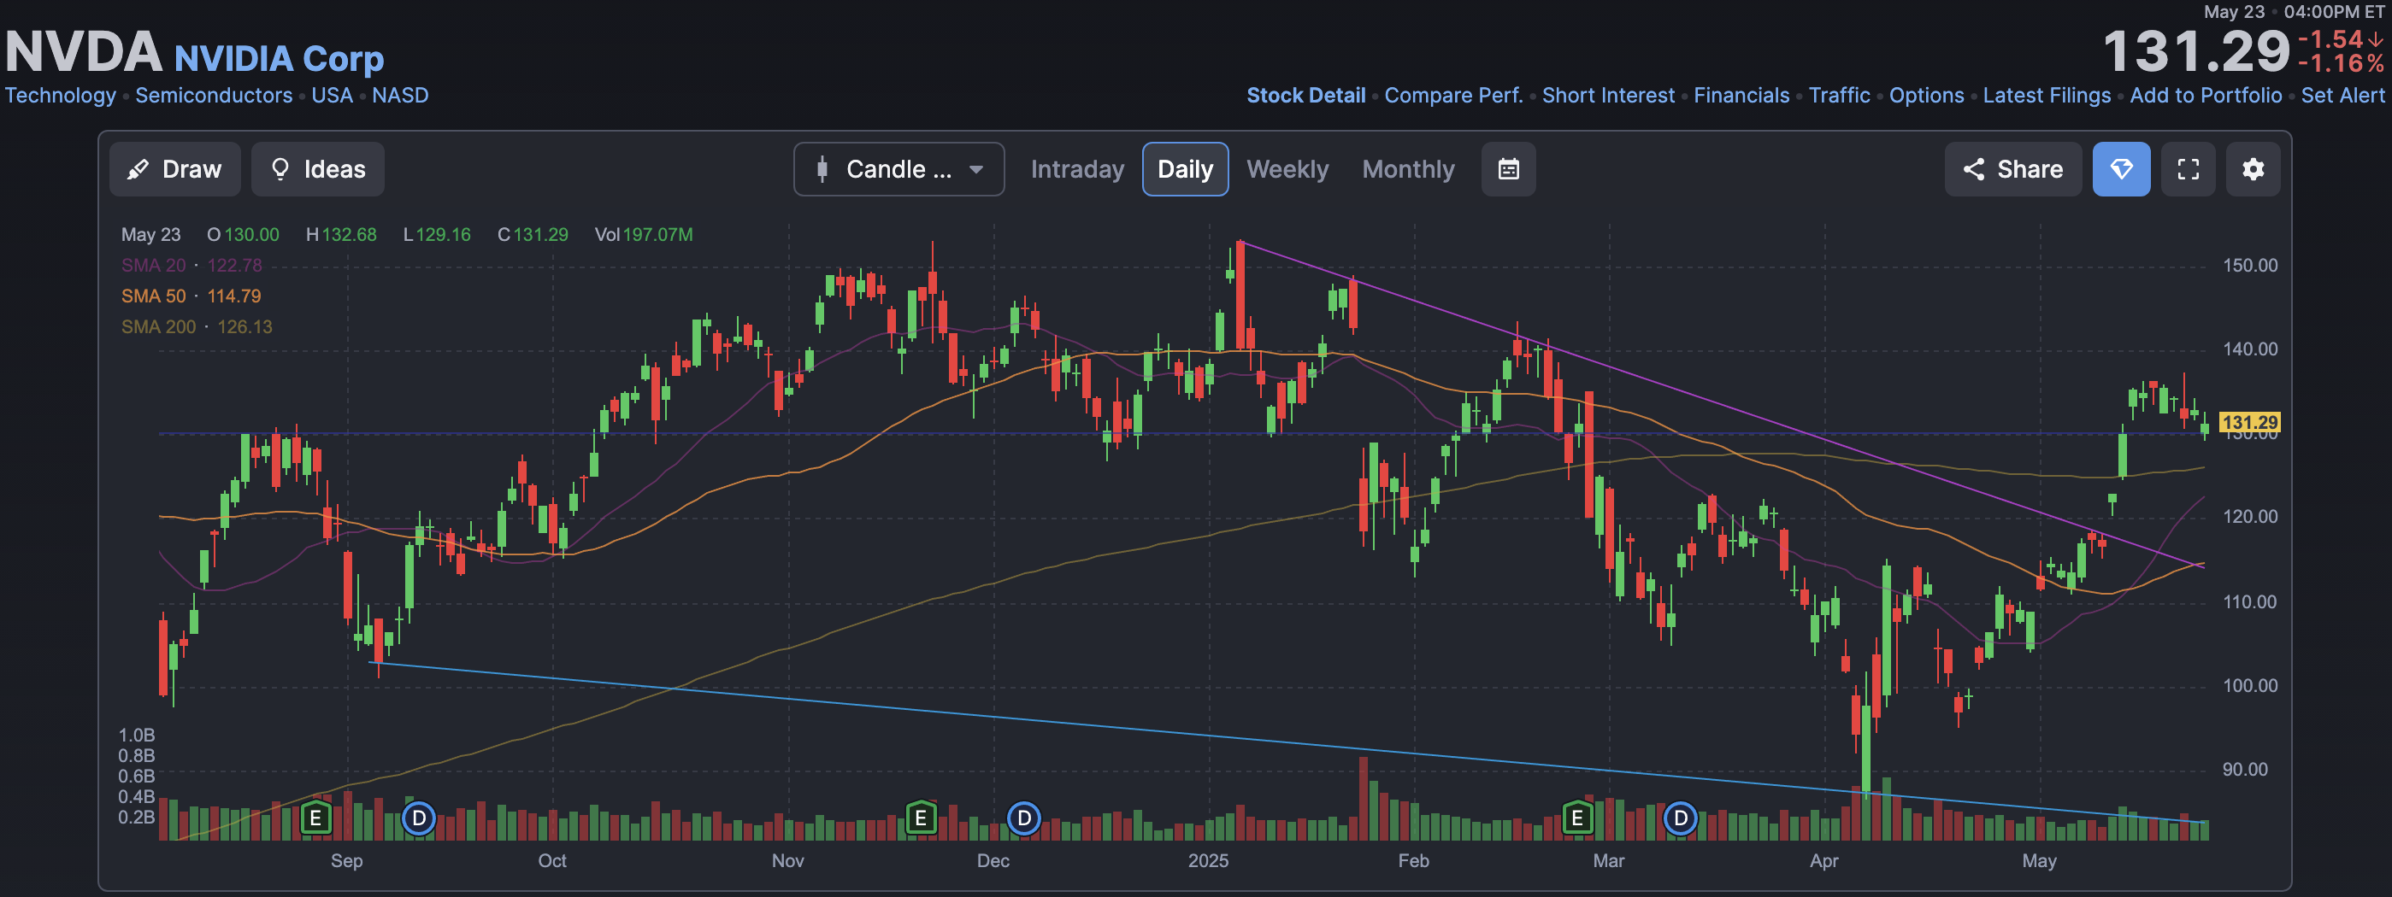Open the Ideas panel

(x=317, y=169)
